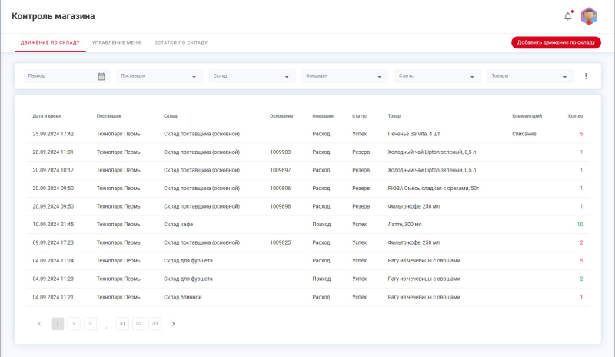Jump to page 33 in pagination
Screen dimensions: 615x357
point(155,324)
